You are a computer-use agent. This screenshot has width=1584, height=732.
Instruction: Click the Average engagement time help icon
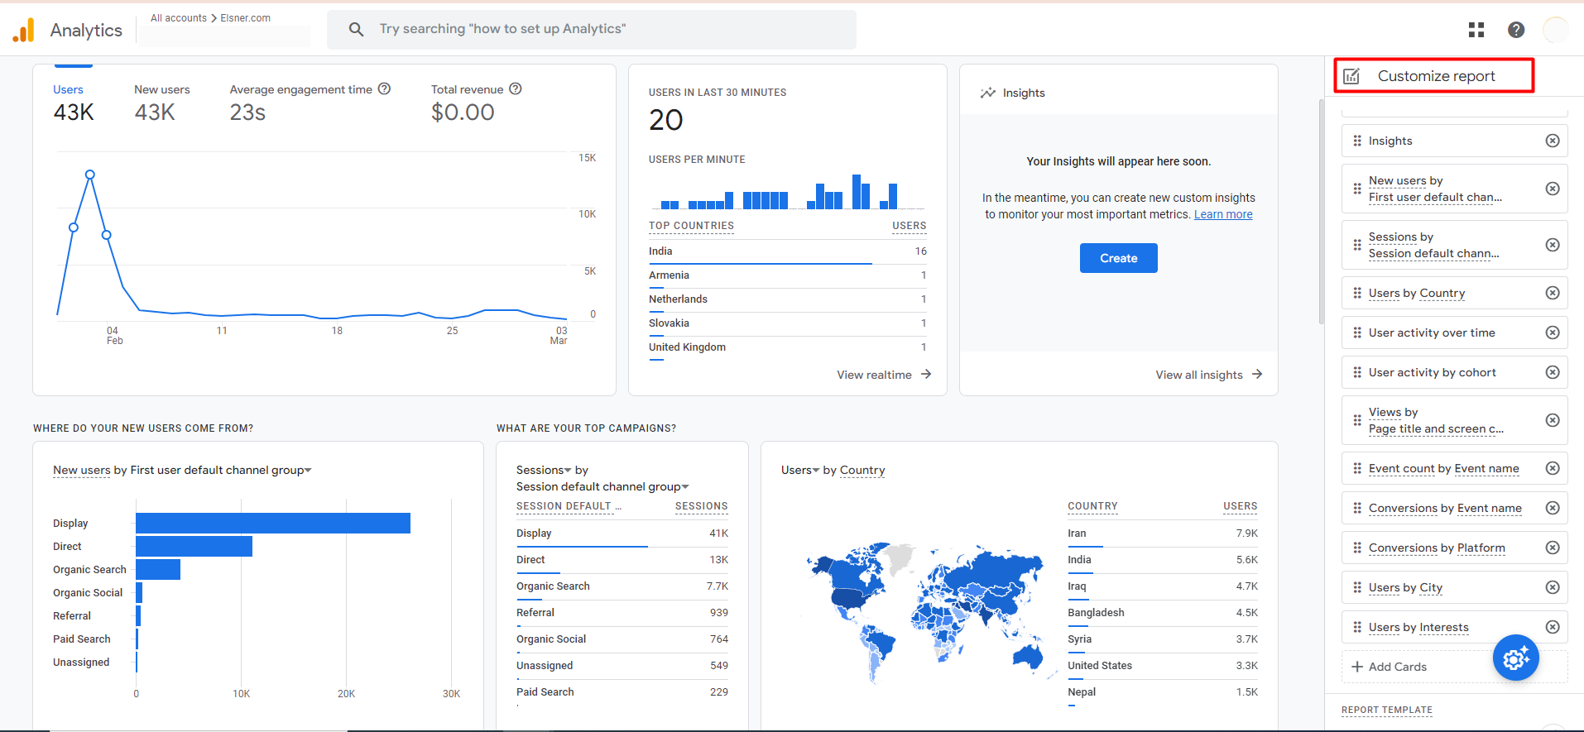tap(384, 89)
